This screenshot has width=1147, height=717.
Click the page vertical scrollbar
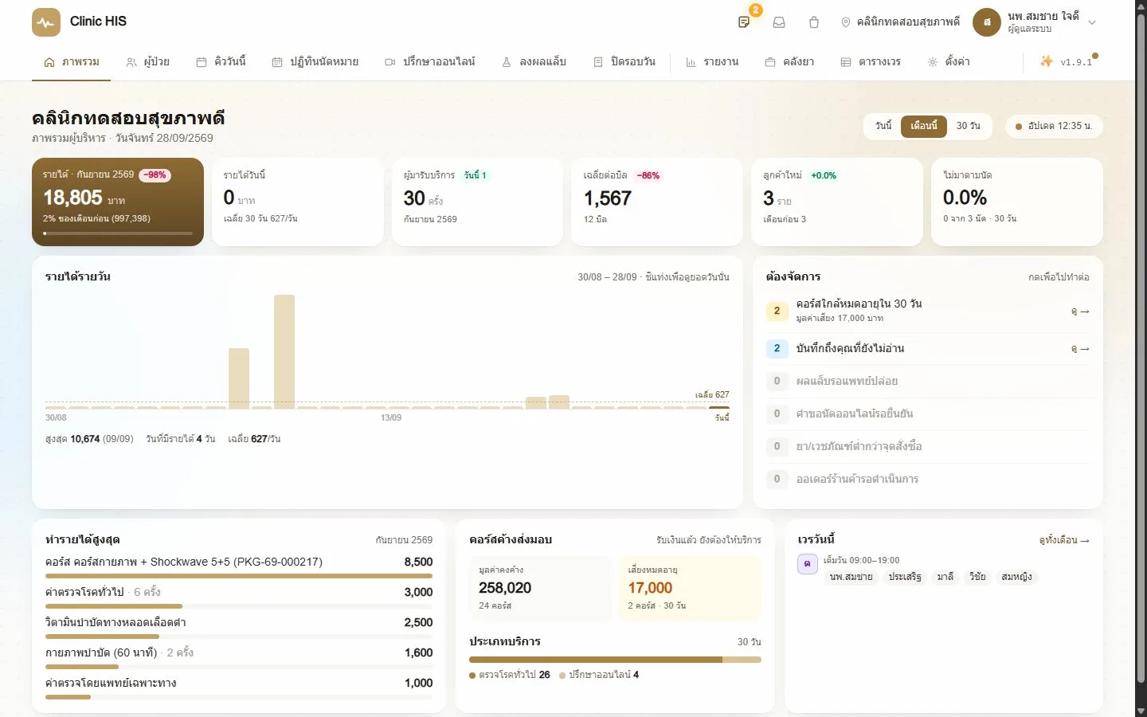click(1141, 358)
